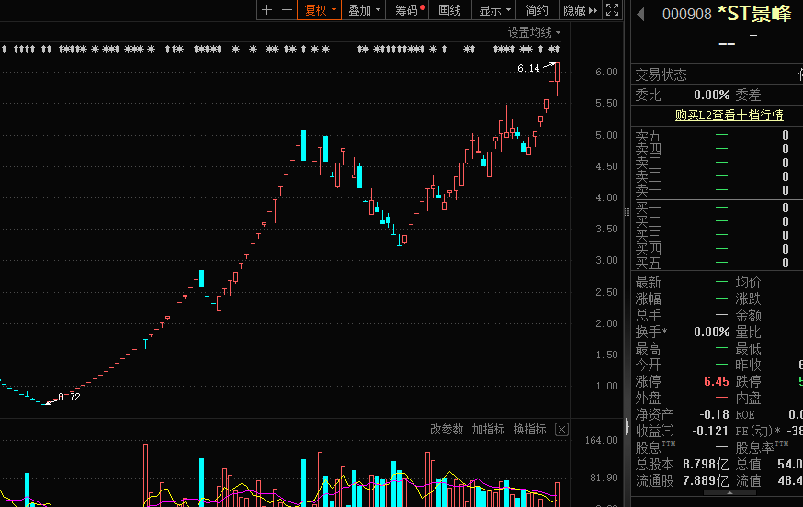Screen dimensions: 803x507
Task: Toggle the 画线 drawing tool mode
Action: (449, 10)
